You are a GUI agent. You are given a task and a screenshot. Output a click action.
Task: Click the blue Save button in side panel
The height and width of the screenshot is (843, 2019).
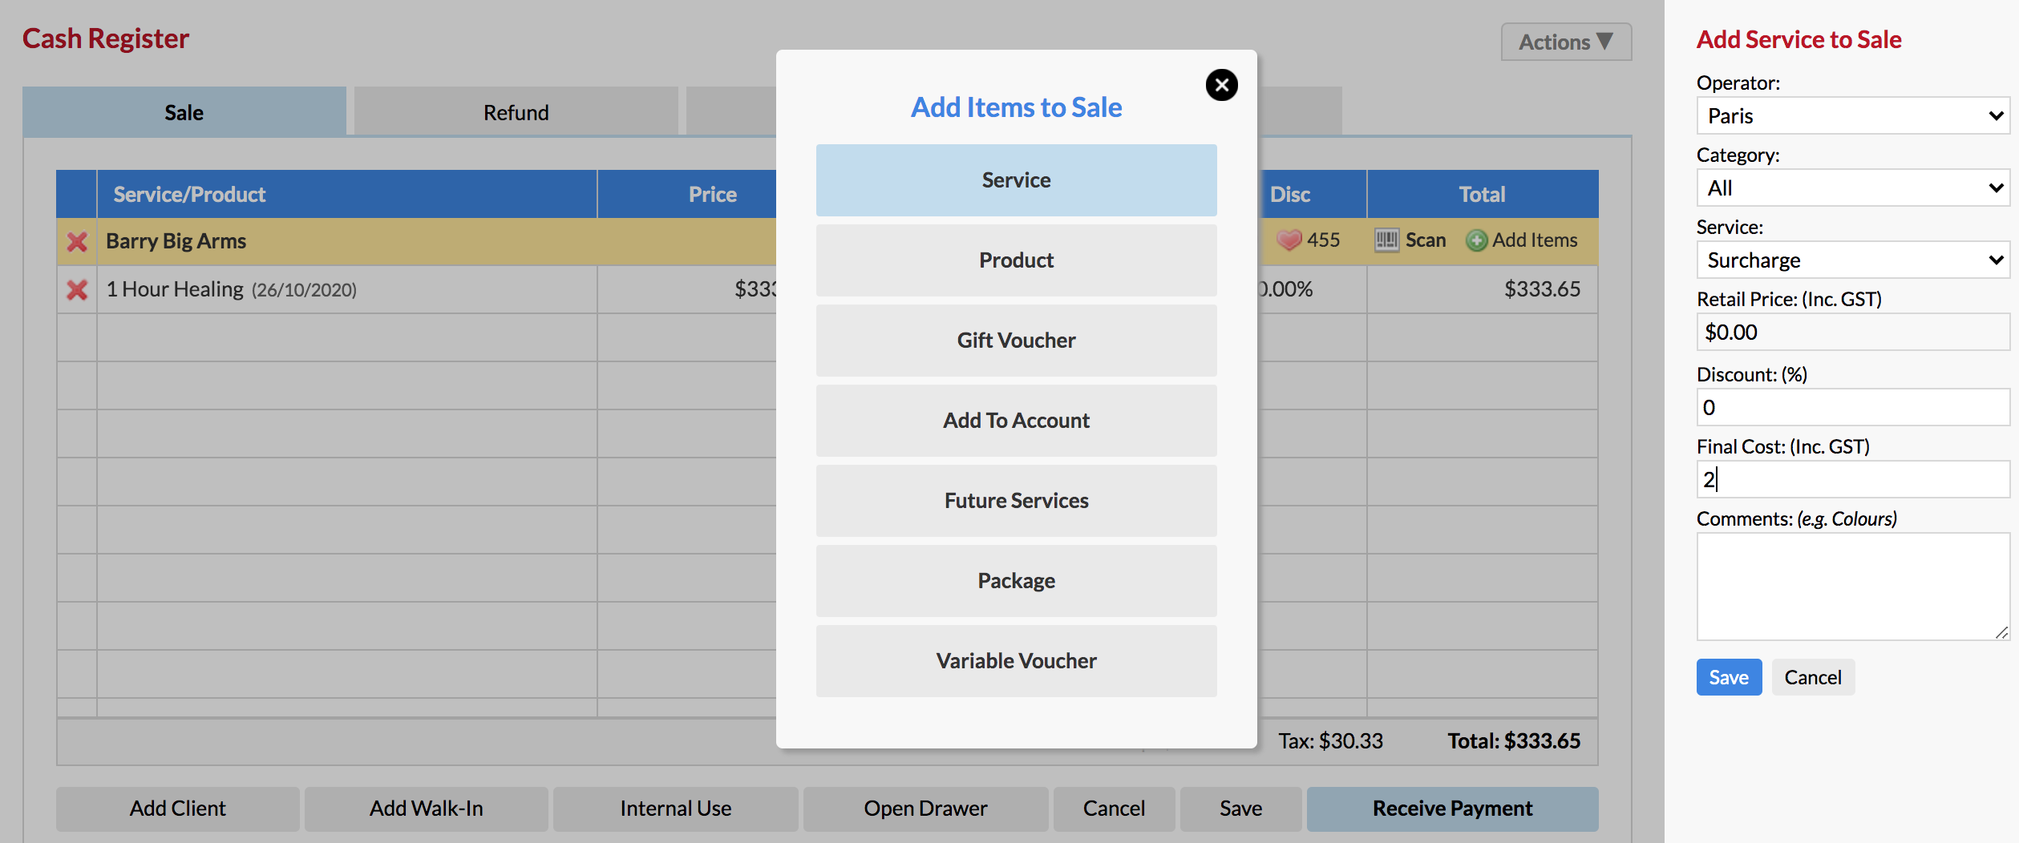(1728, 677)
